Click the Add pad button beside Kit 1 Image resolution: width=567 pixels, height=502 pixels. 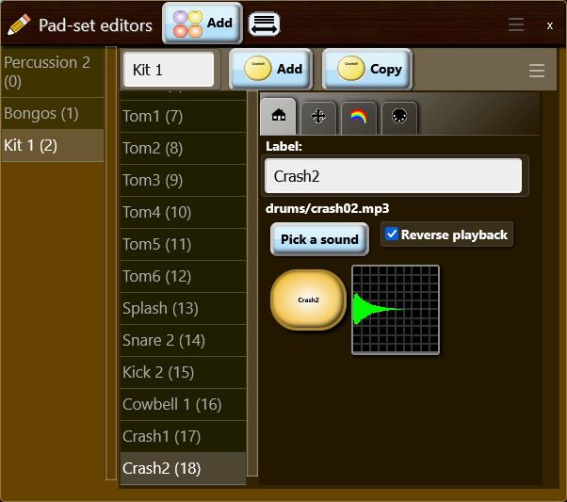[273, 69]
